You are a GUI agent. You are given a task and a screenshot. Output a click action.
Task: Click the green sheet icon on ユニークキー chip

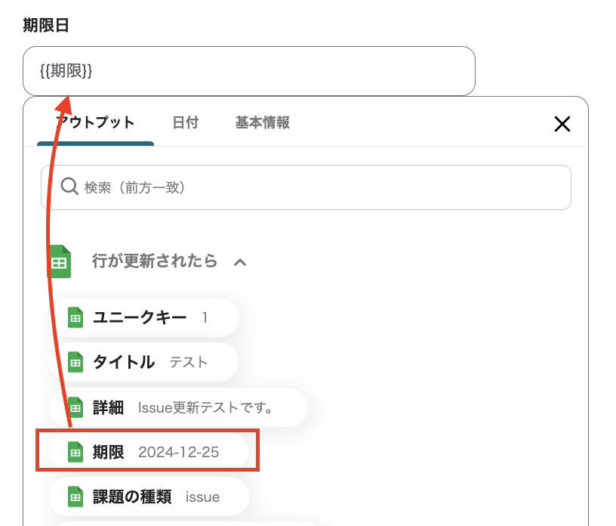(75, 317)
